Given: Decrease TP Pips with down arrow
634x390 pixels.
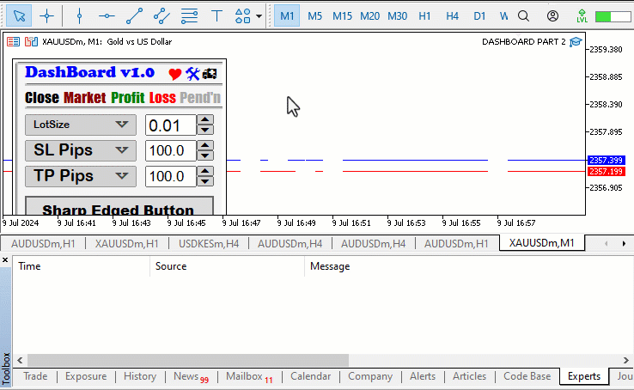Looking at the screenshot, I should point(205,182).
